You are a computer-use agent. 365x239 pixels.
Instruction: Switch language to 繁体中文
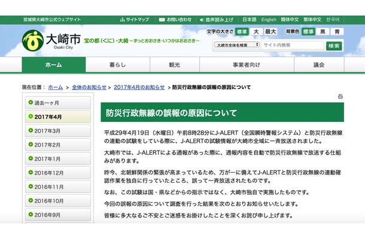(312, 20)
